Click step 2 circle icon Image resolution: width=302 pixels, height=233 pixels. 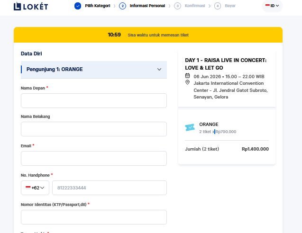click(122, 6)
